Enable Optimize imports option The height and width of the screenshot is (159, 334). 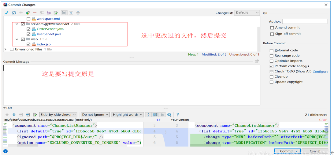tap(271, 61)
